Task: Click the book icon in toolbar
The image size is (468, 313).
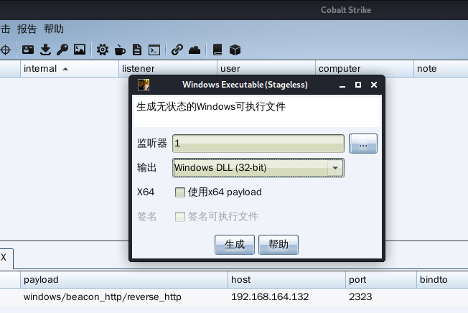Action: (x=217, y=50)
